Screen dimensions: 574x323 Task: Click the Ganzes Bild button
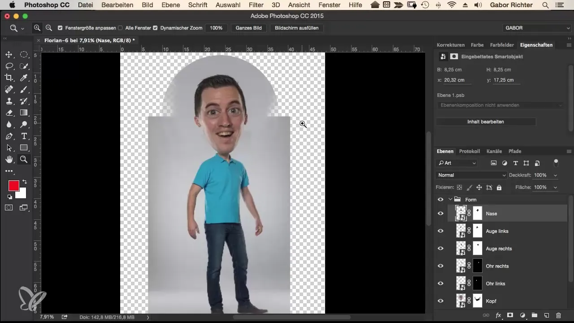point(249,28)
